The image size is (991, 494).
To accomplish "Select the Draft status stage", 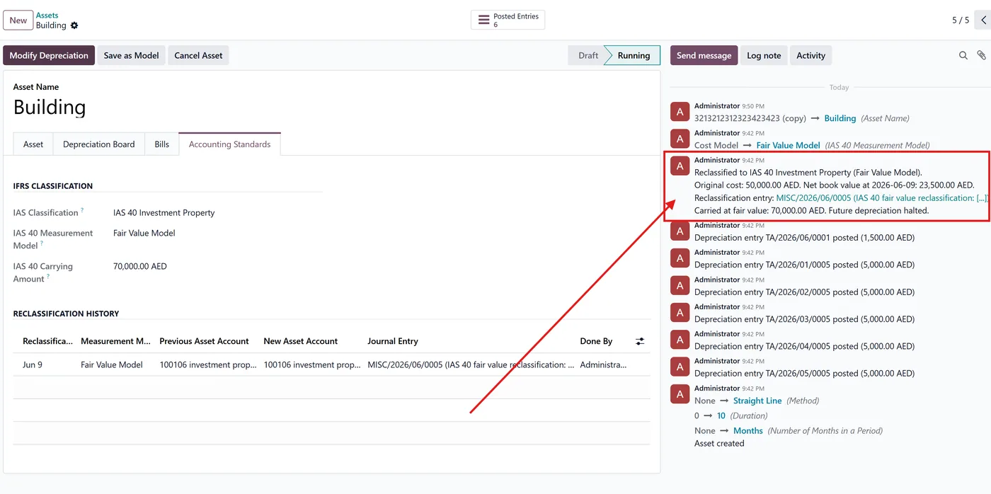I will [x=587, y=55].
